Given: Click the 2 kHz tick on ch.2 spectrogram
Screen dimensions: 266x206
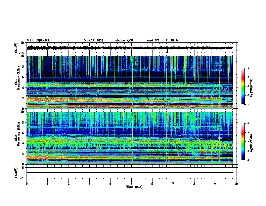Looking at the screenshot, I should (23, 154).
